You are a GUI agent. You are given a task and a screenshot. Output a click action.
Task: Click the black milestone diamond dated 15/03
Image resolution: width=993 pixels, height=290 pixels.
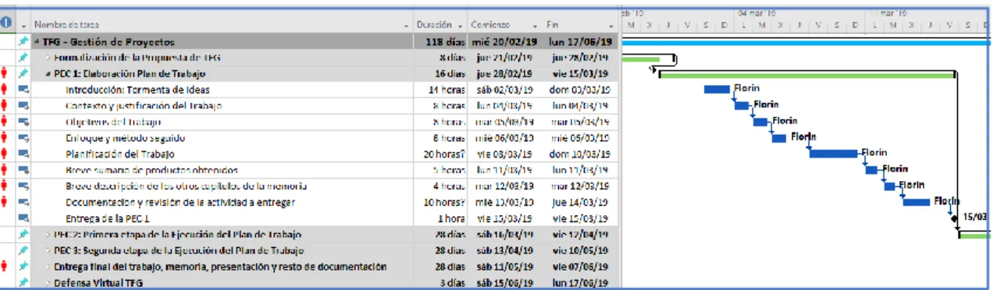955,217
